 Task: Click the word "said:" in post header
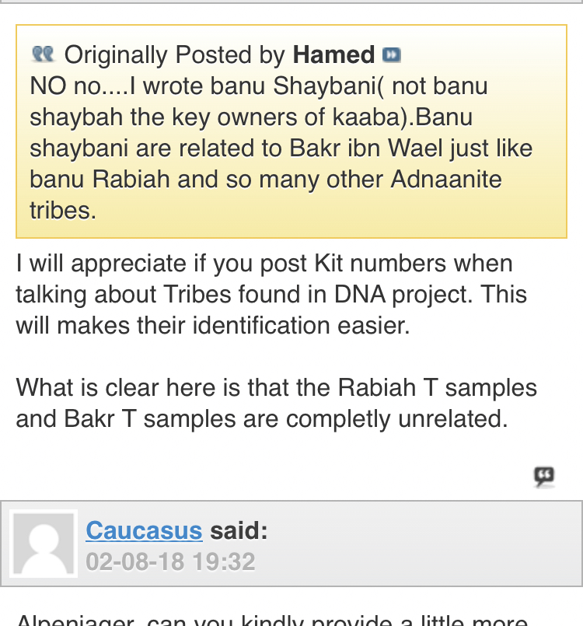239,530
